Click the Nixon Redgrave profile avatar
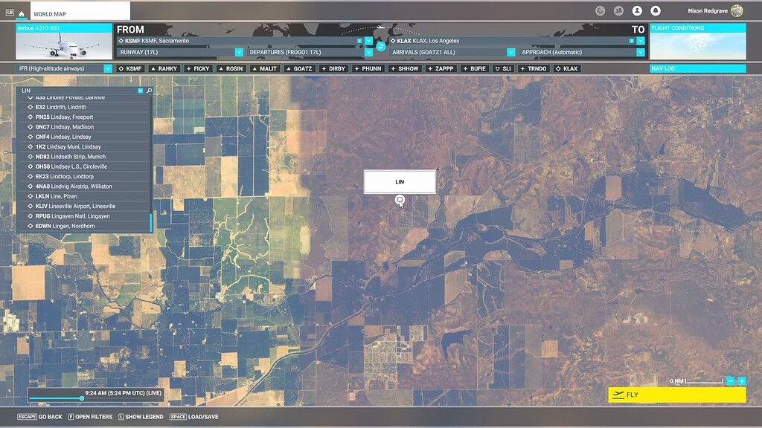 point(737,10)
